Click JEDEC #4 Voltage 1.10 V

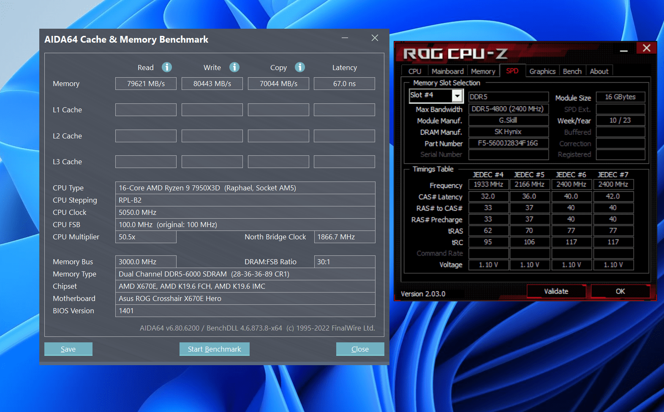point(488,265)
